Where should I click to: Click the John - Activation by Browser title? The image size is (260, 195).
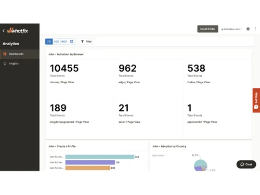66,54
